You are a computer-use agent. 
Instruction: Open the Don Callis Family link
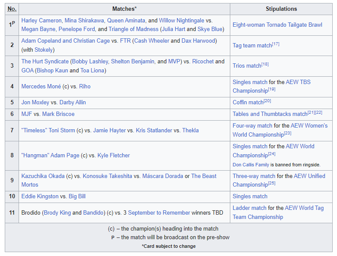(x=251, y=165)
